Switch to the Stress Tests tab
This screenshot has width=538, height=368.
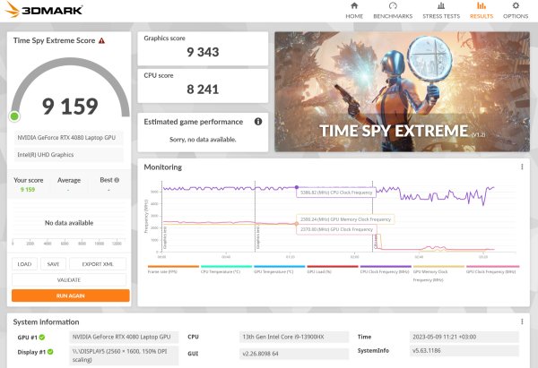[441, 10]
